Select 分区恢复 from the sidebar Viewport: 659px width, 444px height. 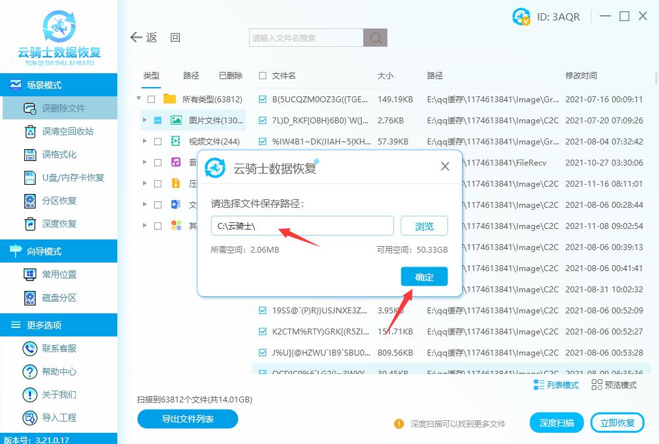pos(59,200)
